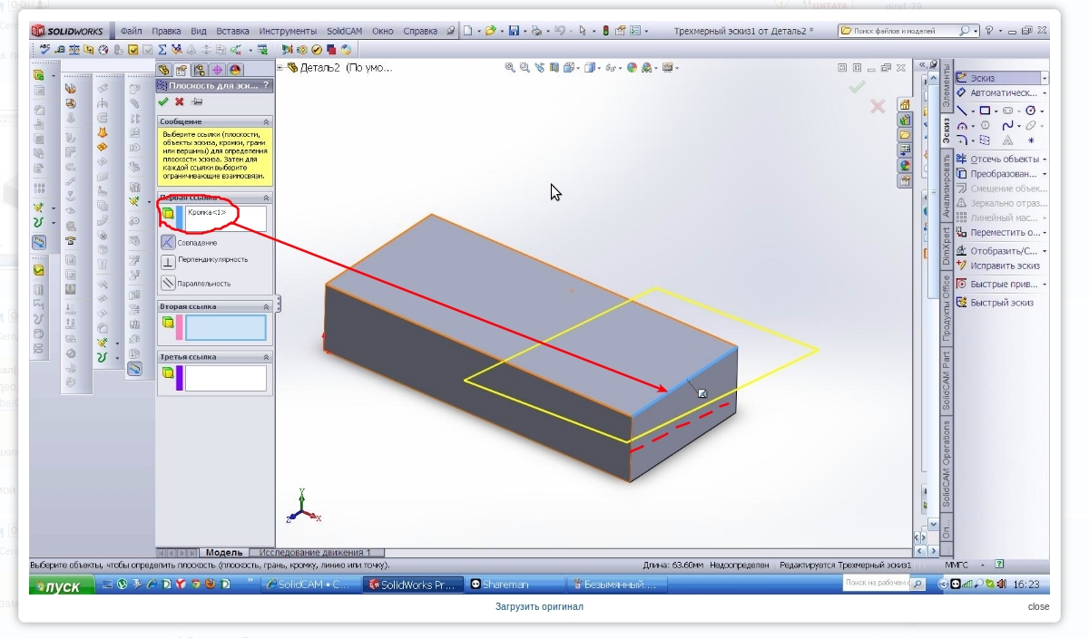The height and width of the screenshot is (638, 1089).
Task: Click the third reference purple color bar
Action: [179, 378]
